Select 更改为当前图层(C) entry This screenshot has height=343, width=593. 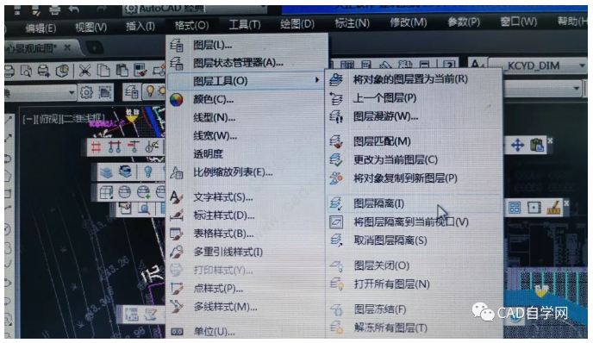click(414, 160)
